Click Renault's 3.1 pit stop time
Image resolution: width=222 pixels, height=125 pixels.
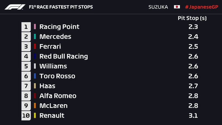[x=193, y=116]
